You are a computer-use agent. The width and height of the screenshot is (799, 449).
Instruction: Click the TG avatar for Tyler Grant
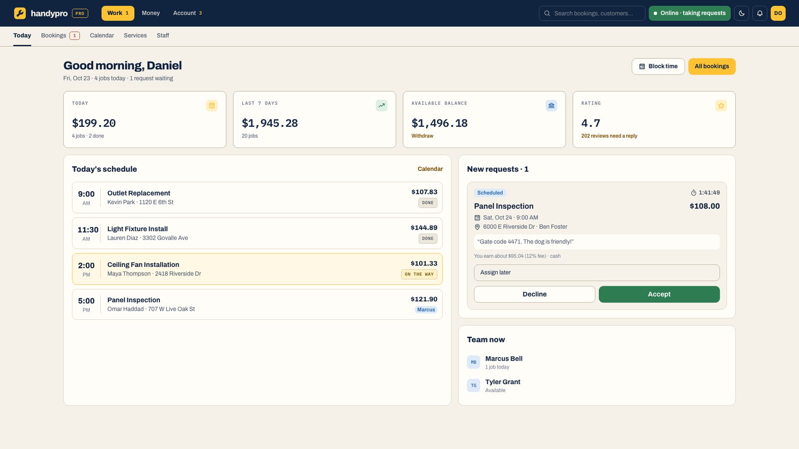coord(473,386)
